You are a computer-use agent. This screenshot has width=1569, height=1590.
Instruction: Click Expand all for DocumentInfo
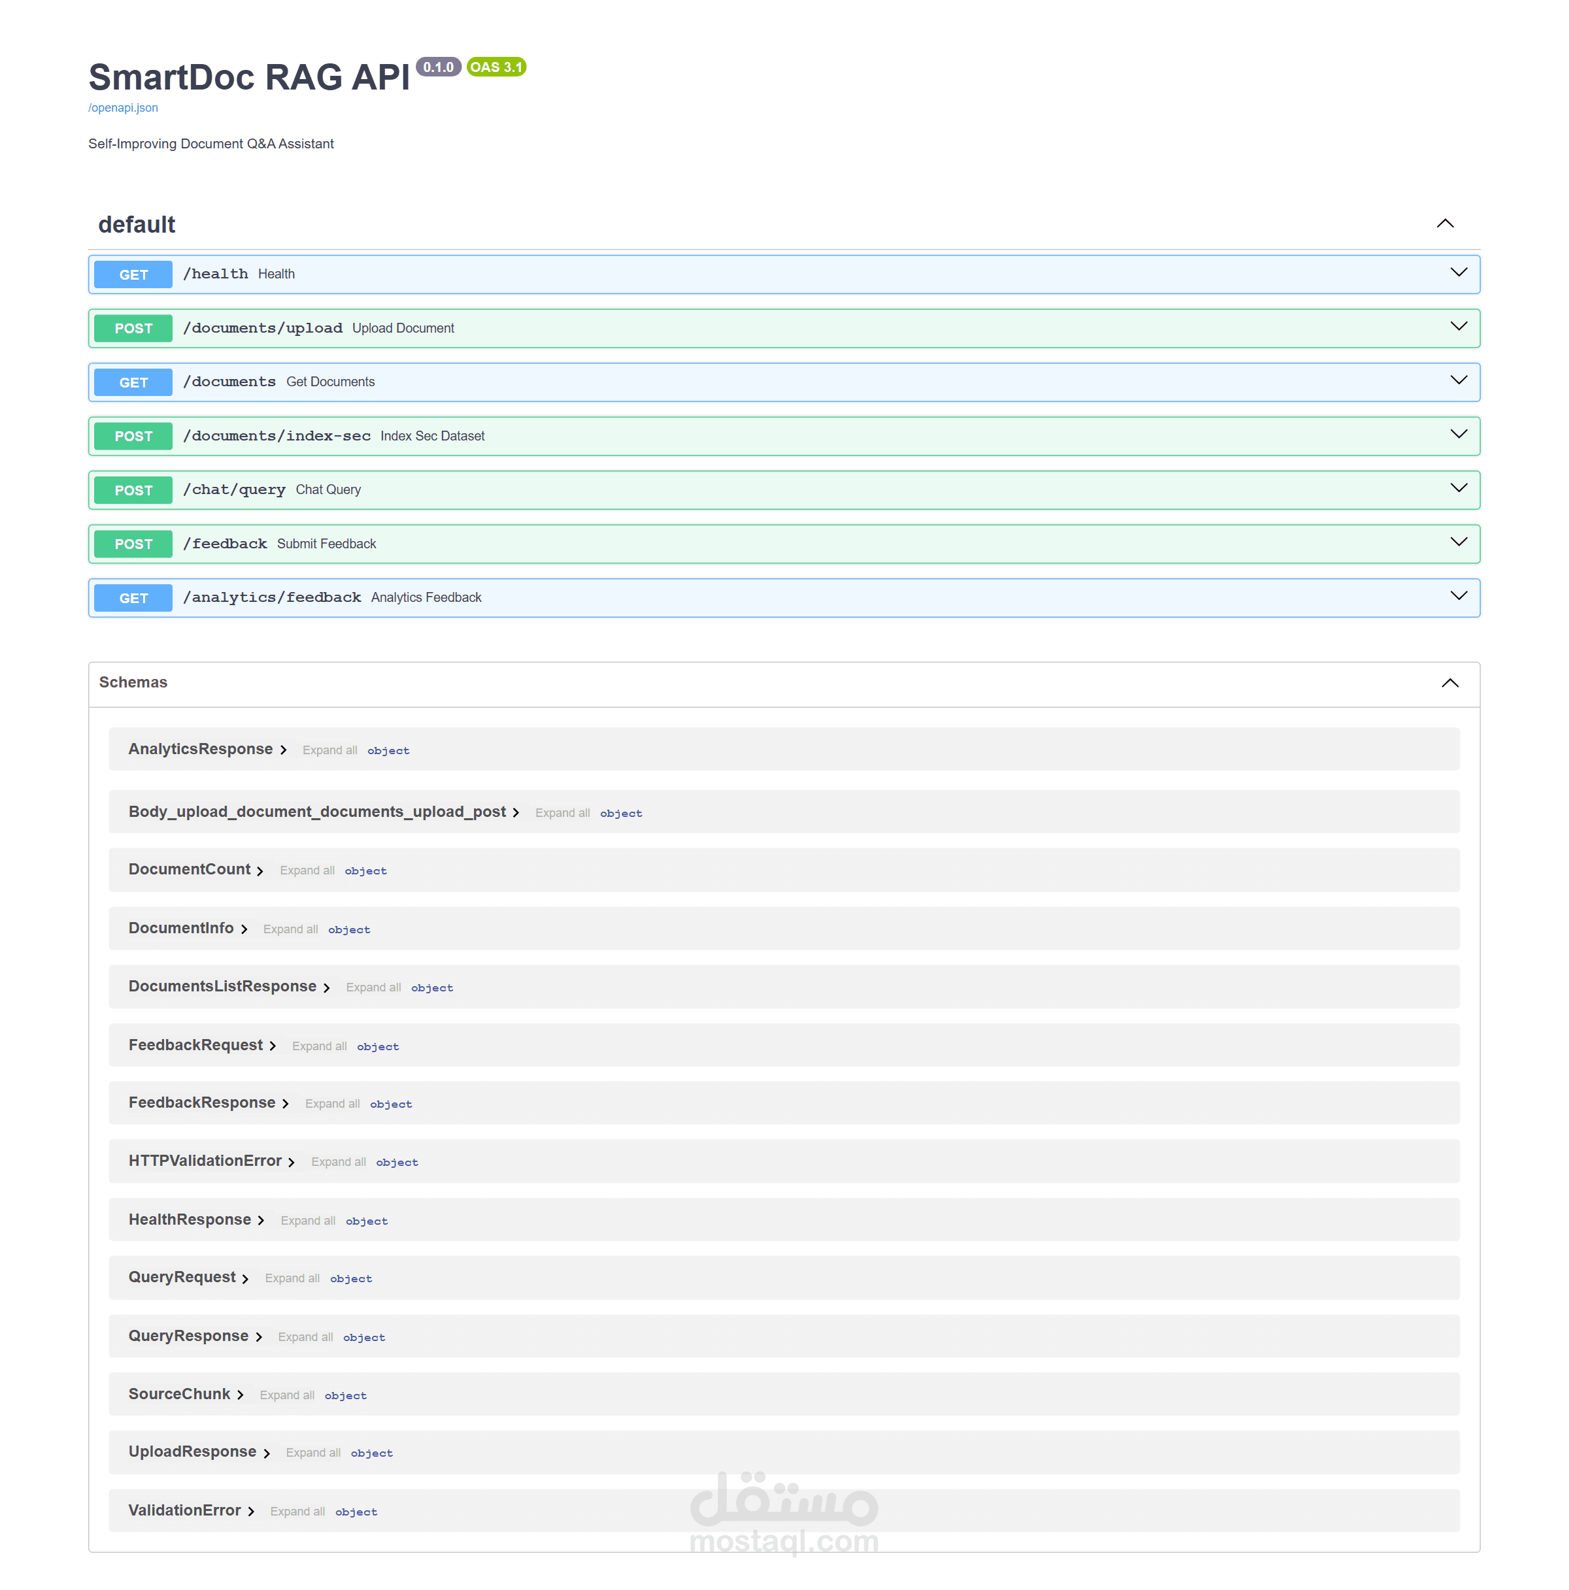[290, 929]
